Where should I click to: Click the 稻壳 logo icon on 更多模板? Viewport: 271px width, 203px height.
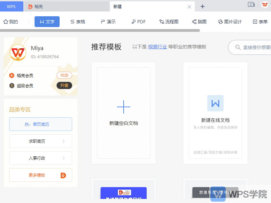63,175
